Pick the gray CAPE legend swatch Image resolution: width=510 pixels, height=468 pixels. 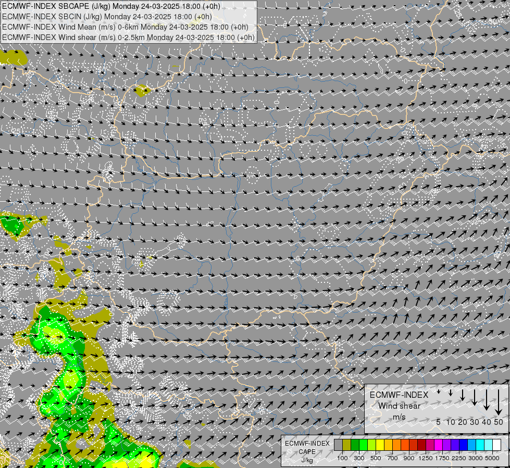338,445
